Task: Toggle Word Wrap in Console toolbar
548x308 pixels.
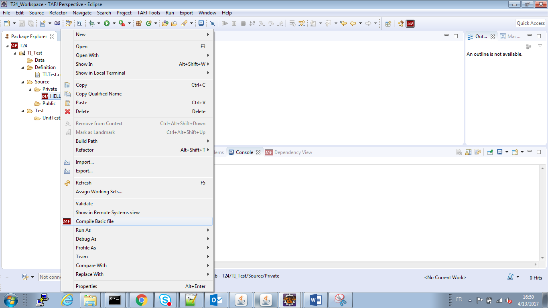Action: click(477, 152)
